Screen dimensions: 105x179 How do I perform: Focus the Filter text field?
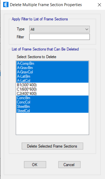click(x=60, y=37)
